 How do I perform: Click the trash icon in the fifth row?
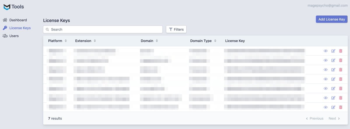pyautogui.click(x=341, y=88)
